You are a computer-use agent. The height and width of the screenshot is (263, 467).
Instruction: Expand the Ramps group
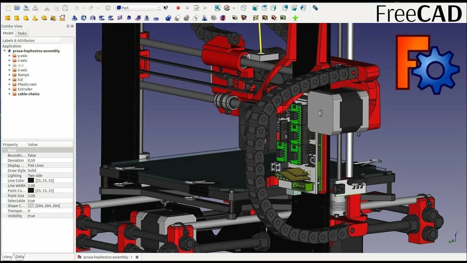pos(10,75)
